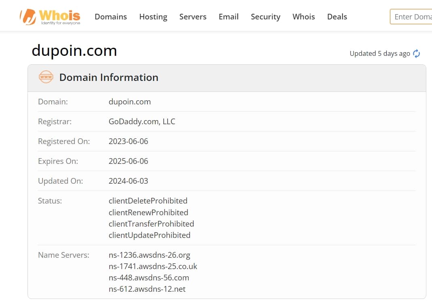Open the Whois menu item
The image size is (432, 301).
click(x=303, y=17)
